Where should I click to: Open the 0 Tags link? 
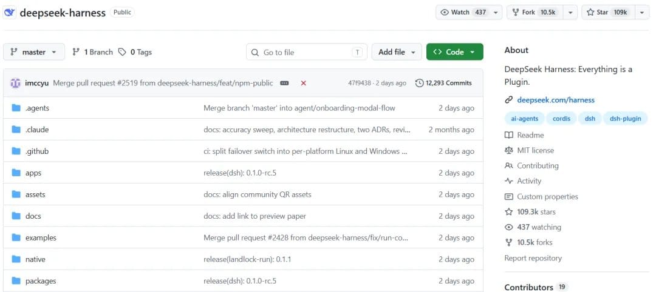[135, 52]
